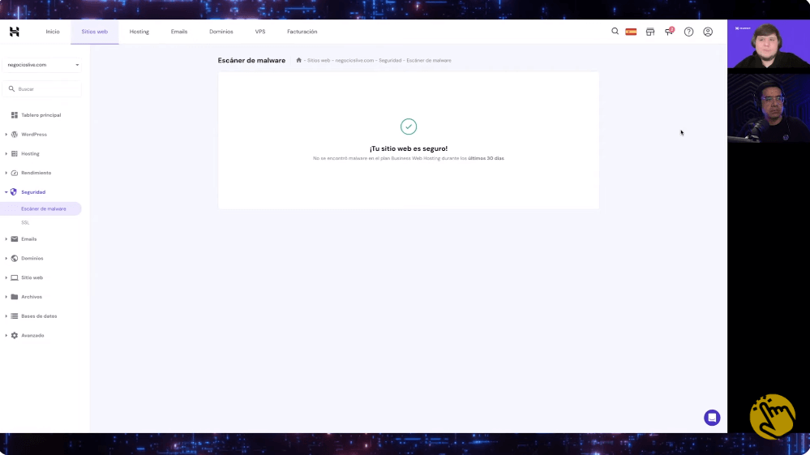Click the Avanzado gear icon
810x455 pixels.
15,335
